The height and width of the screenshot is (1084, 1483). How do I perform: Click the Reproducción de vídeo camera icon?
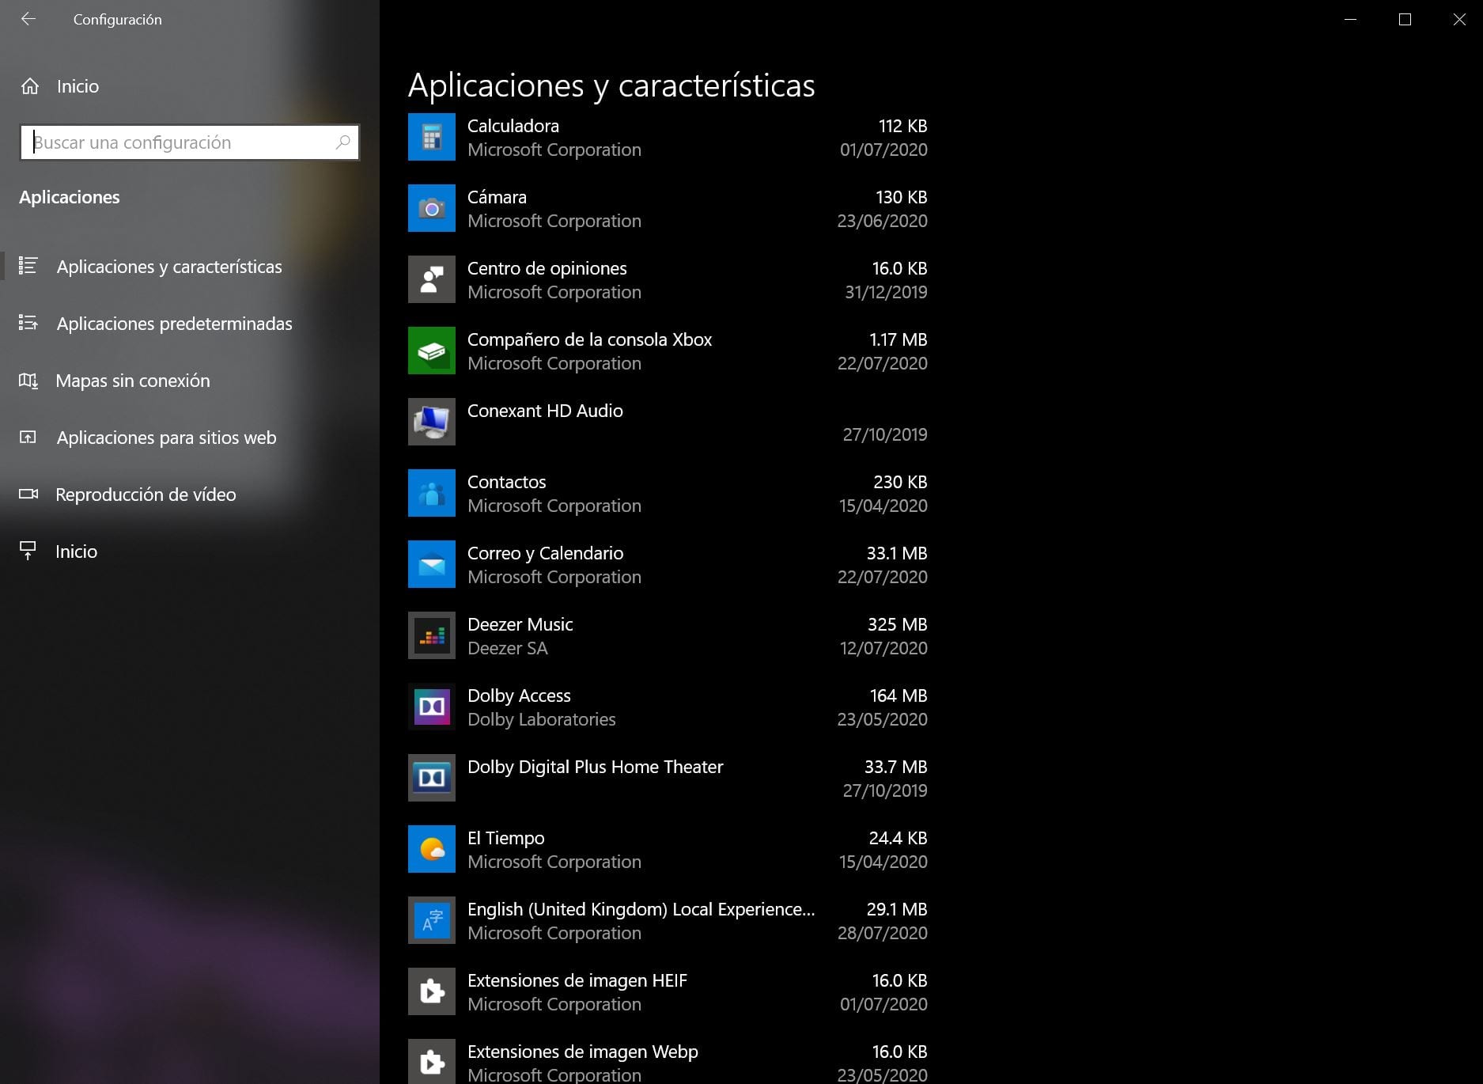pos(28,494)
